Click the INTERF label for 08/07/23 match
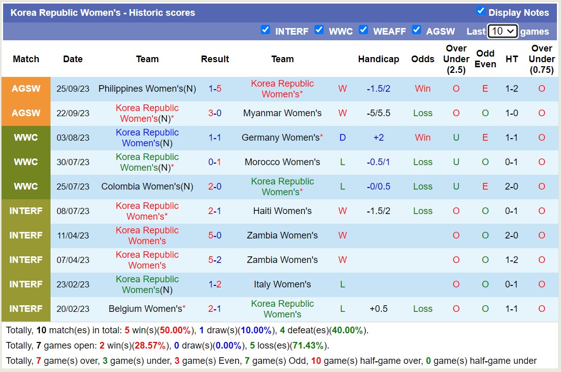This screenshot has height=372, width=561. (x=26, y=211)
